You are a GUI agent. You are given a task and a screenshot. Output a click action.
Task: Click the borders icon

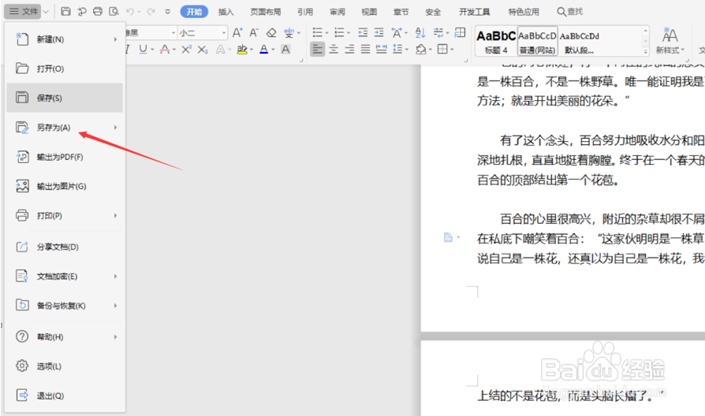(442, 50)
